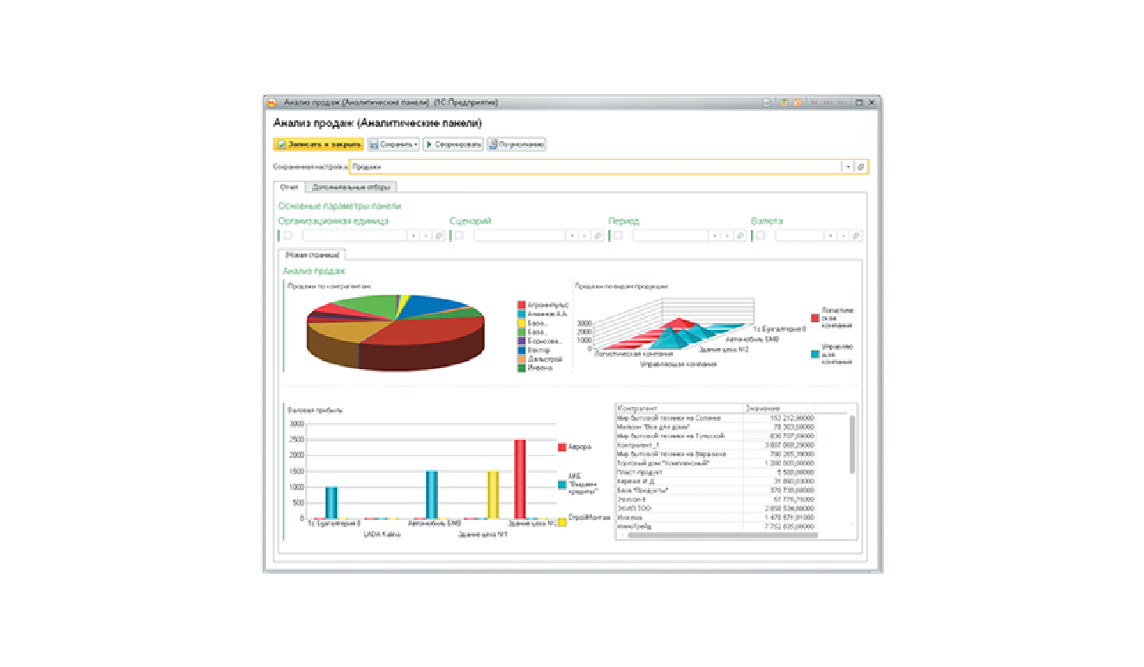Viewport: 1144px width, 667px height.
Task: Enable the Сценарий checkbox
Action: pos(460,235)
